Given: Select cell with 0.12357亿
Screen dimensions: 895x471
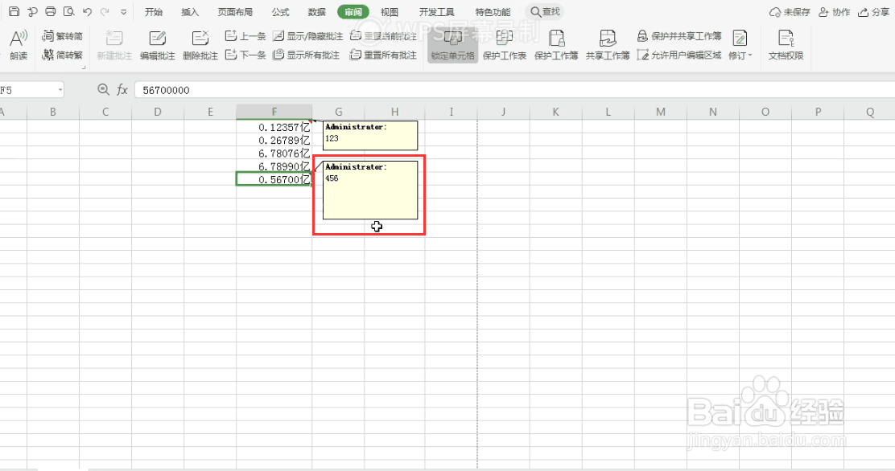Looking at the screenshot, I should click(274, 127).
